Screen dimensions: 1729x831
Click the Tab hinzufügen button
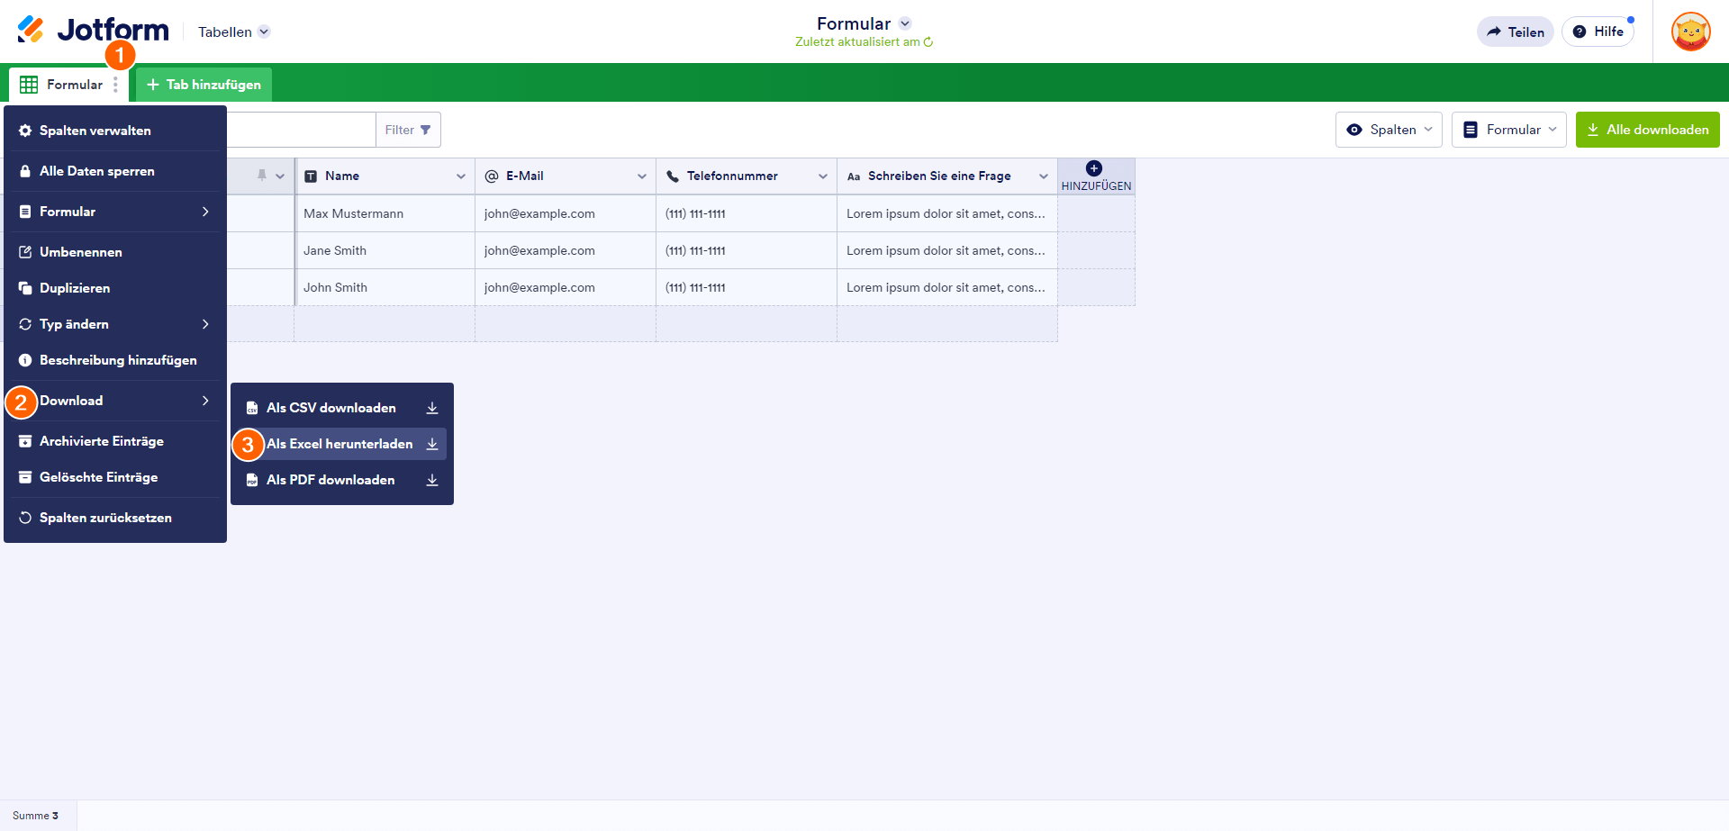(204, 85)
